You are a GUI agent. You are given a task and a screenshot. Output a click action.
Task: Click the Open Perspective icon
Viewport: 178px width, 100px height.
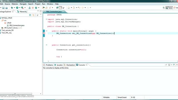tap(164, 8)
